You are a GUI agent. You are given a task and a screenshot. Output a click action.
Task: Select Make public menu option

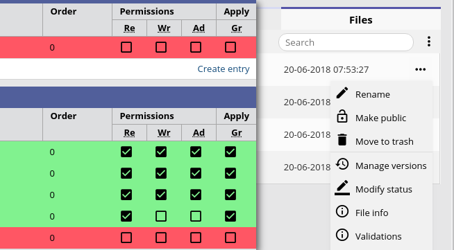[x=382, y=118]
